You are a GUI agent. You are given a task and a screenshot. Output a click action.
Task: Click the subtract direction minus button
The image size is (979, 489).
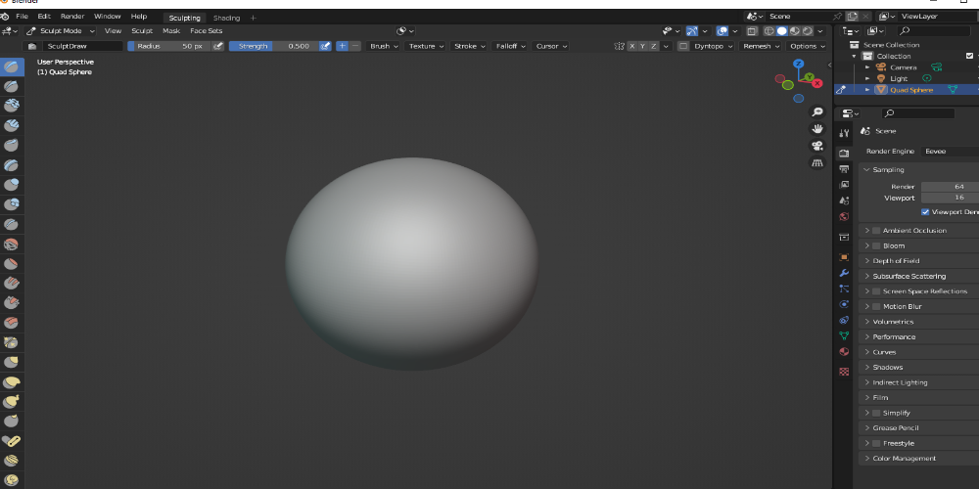click(x=355, y=46)
